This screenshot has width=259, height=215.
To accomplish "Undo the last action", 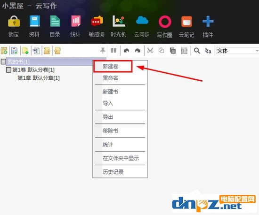I will 126,51.
